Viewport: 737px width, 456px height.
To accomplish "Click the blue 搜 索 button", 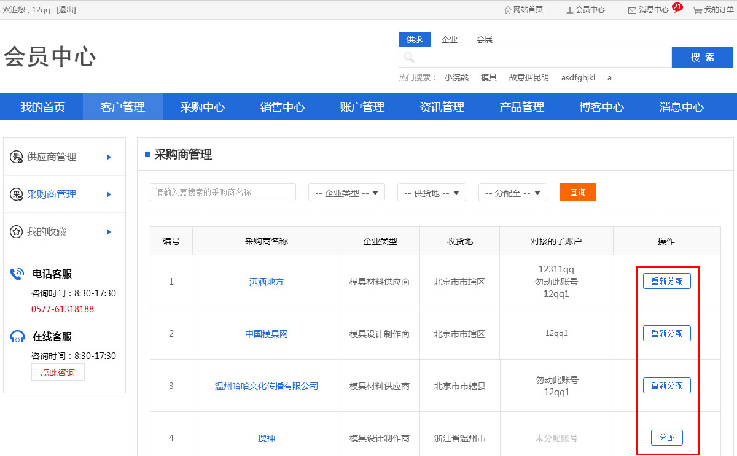I will coord(703,57).
